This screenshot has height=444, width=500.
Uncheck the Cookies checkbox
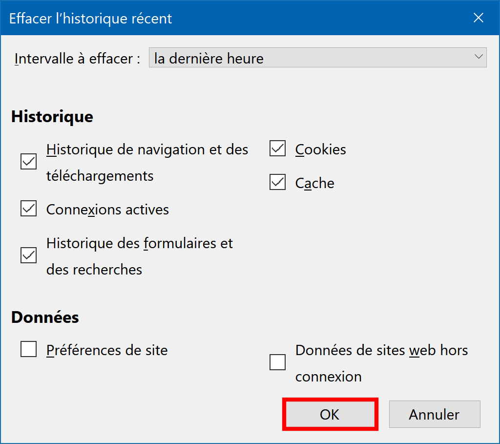click(277, 148)
